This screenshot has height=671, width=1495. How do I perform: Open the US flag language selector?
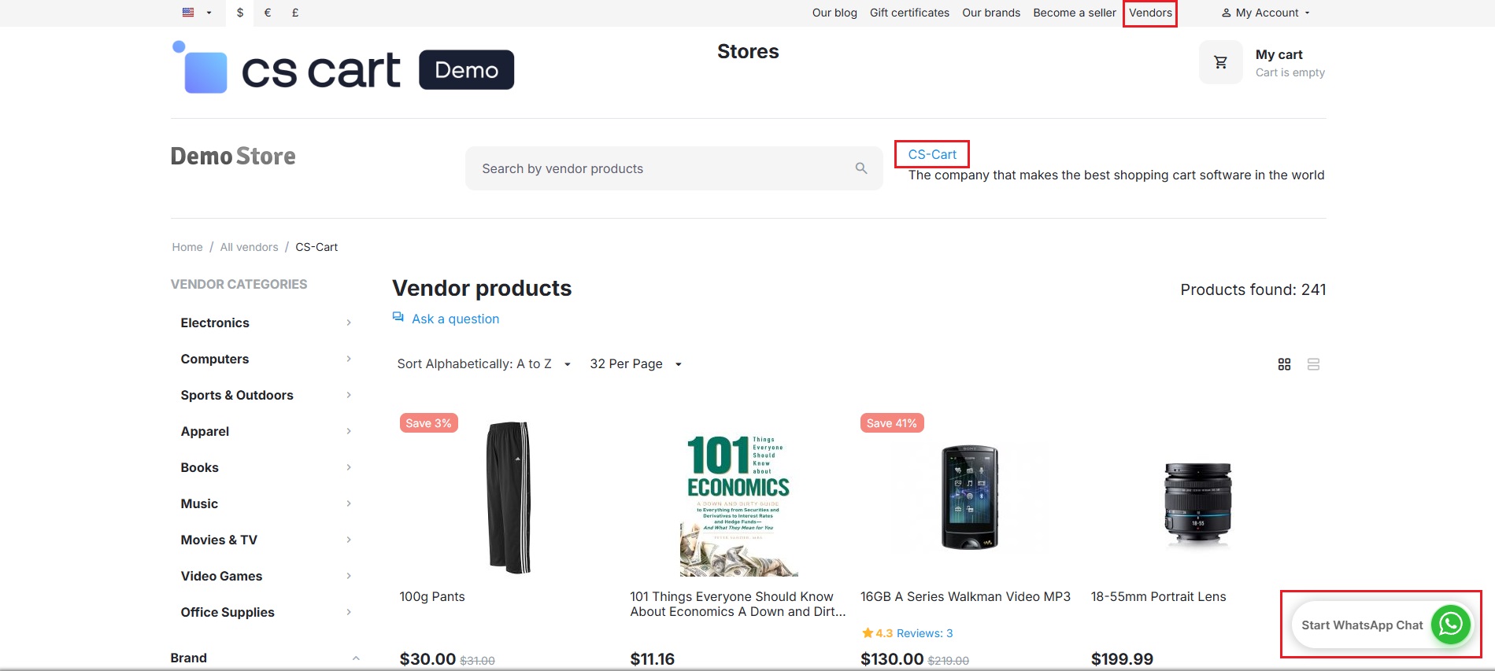196,13
